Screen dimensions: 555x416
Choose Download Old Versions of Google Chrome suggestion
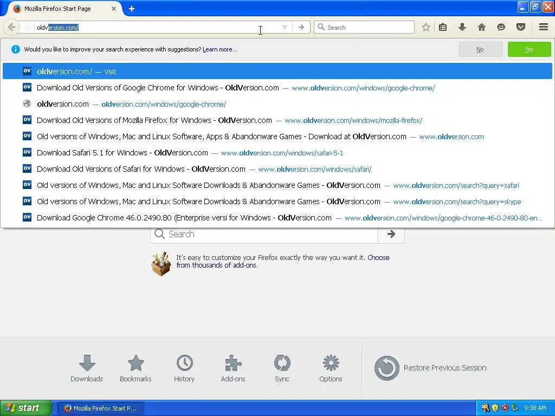coord(277,88)
